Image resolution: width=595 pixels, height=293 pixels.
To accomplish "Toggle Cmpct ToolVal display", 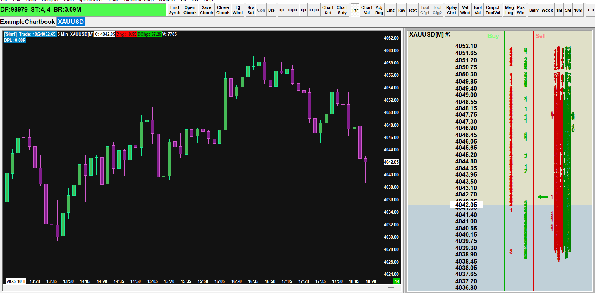I will (x=493, y=10).
